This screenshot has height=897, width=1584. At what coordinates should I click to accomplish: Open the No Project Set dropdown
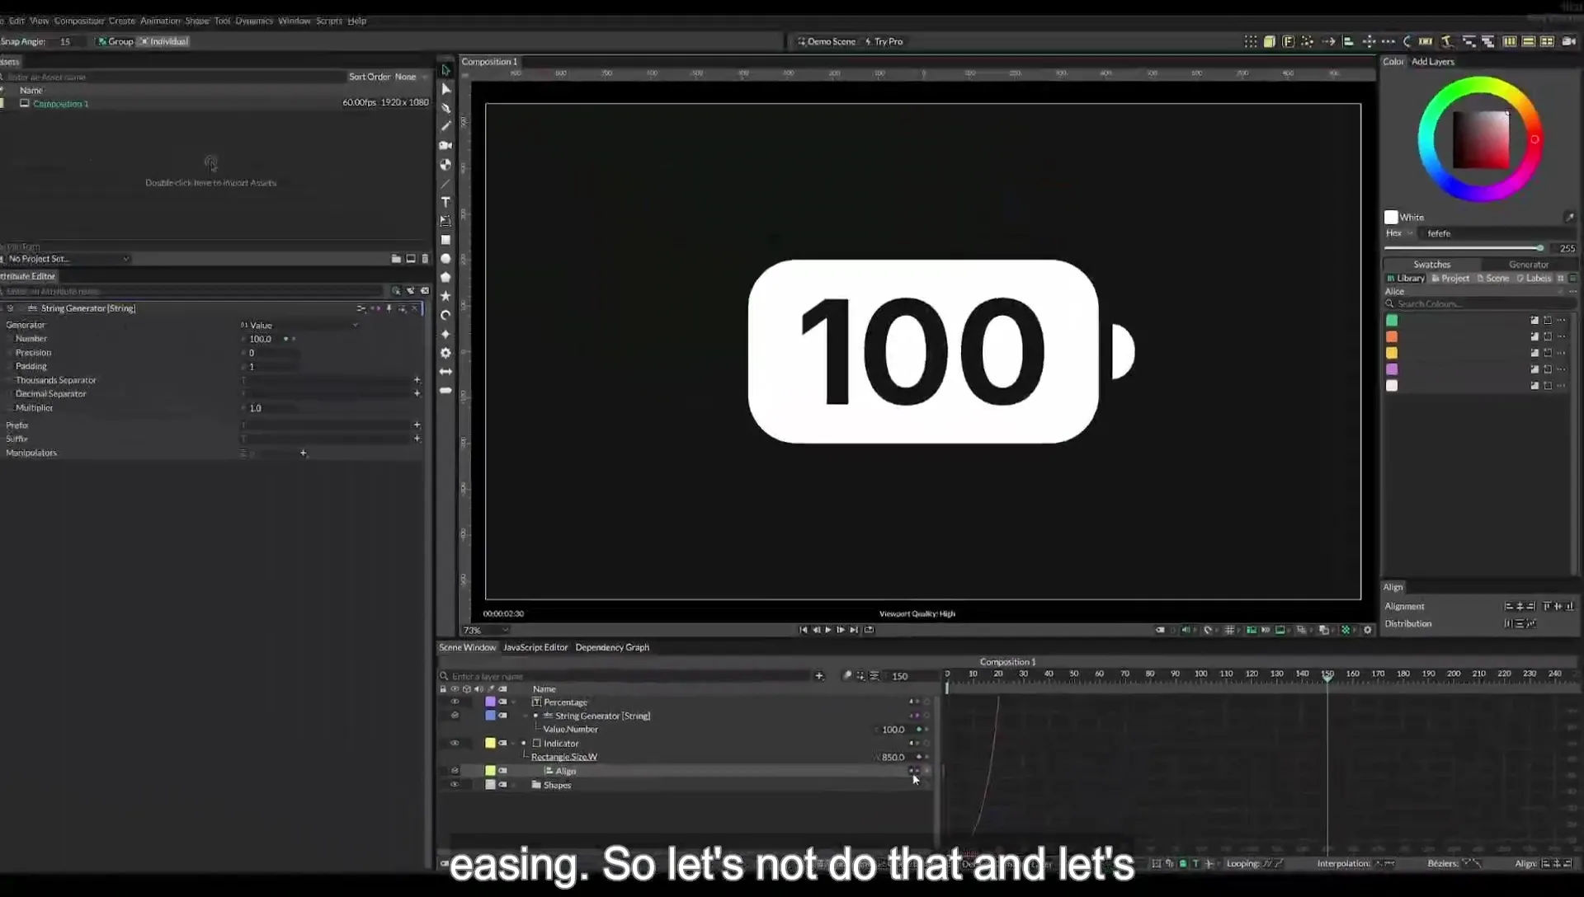pyautogui.click(x=68, y=259)
